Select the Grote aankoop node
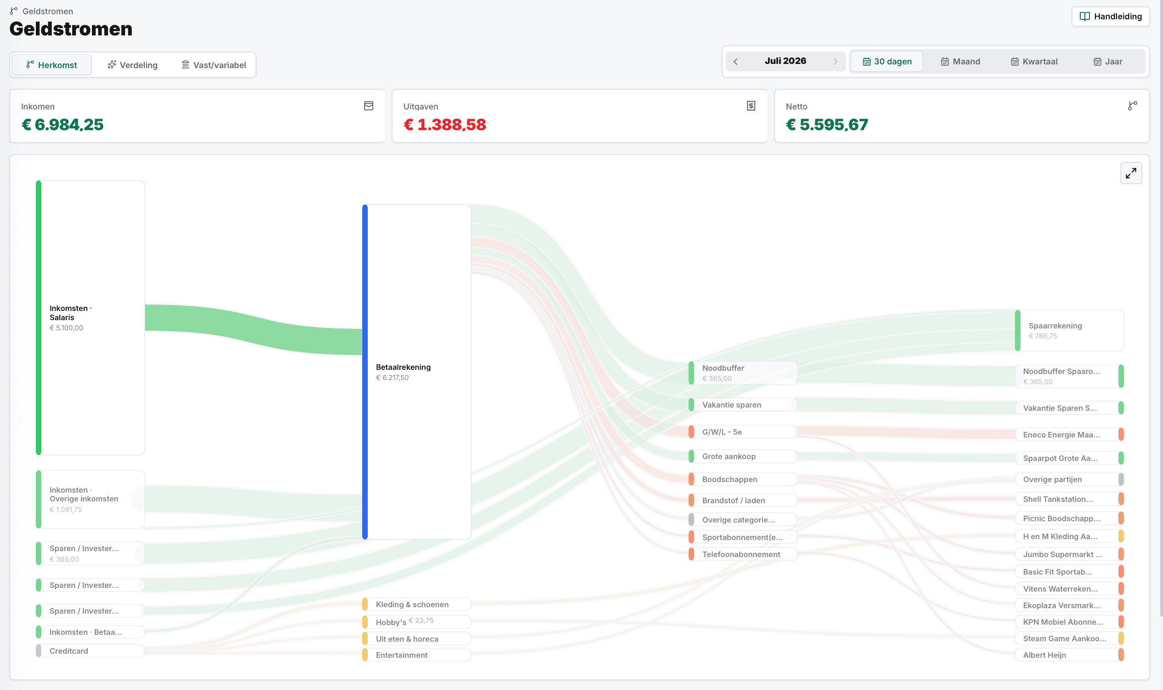The height and width of the screenshot is (690, 1163). point(742,456)
